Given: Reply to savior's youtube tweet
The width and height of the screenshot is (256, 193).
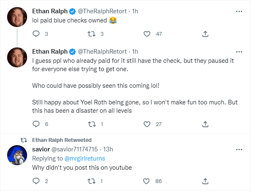Looking at the screenshot, I should [x=36, y=181].
